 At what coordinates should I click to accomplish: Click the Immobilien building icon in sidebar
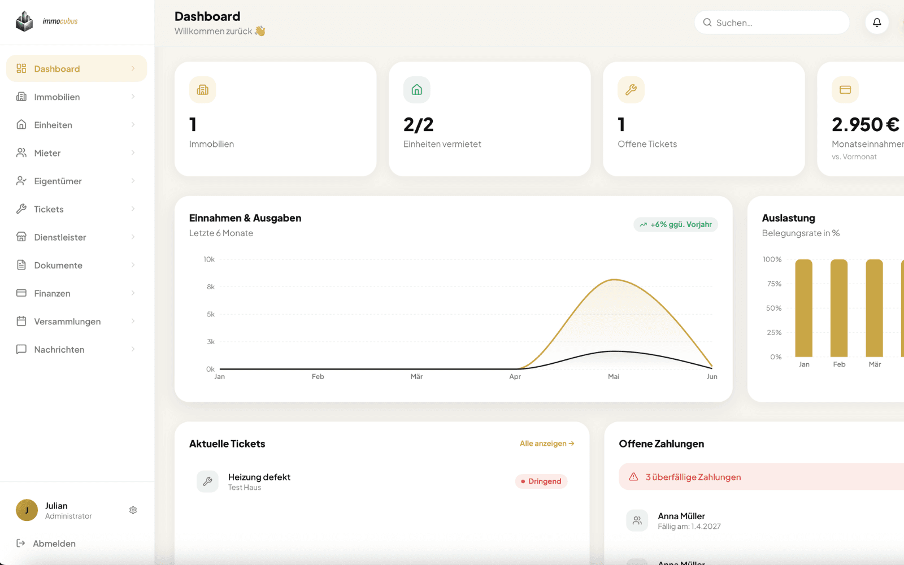click(21, 97)
